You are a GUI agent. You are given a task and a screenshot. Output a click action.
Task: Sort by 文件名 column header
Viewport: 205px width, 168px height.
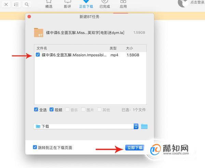[x=42, y=48]
